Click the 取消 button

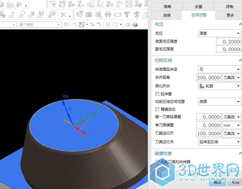(x=235, y=183)
